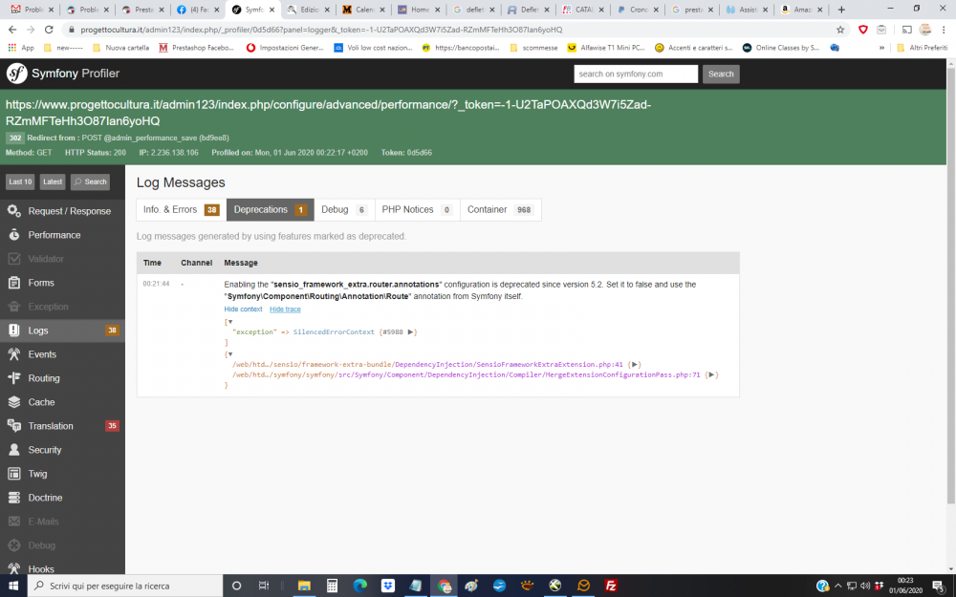Click the Search button on symfony.com
Viewport: 956px width, 597px height.
[x=720, y=74]
